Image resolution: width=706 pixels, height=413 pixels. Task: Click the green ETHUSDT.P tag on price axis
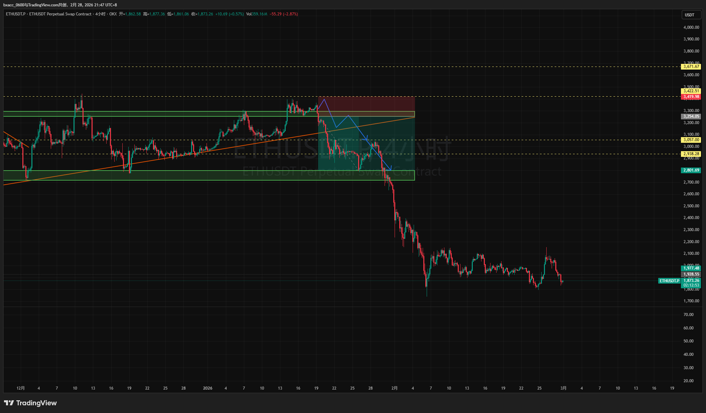[x=669, y=281]
